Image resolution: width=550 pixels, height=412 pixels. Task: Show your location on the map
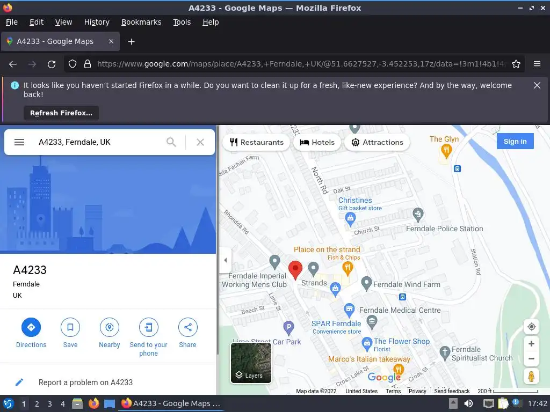pyautogui.click(x=531, y=327)
